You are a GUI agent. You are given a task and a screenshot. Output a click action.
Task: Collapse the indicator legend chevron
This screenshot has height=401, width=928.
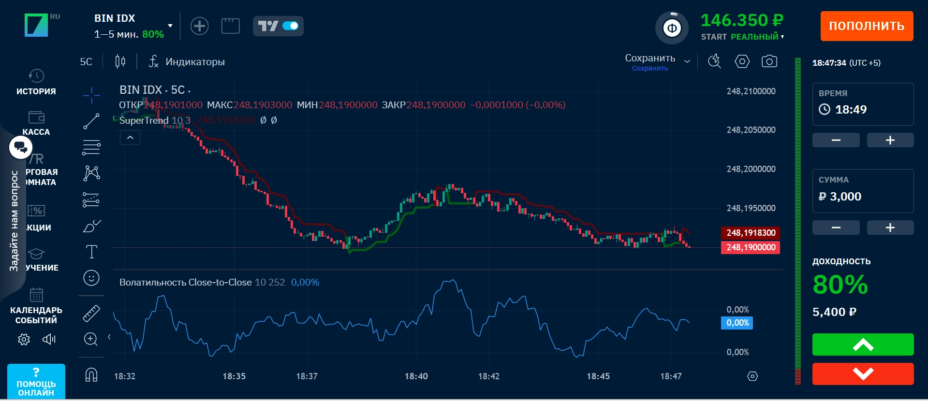(130, 138)
